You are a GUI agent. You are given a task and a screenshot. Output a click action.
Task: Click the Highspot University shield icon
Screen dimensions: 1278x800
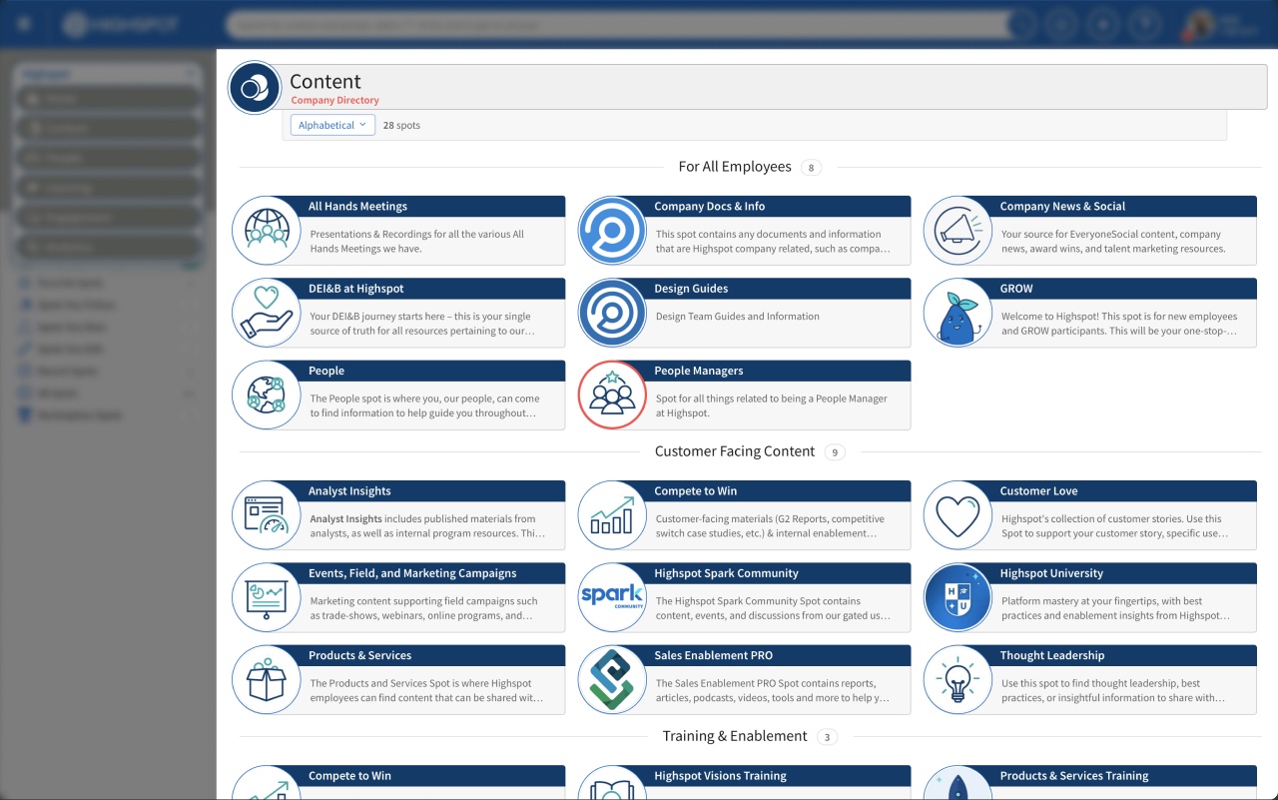click(x=958, y=597)
